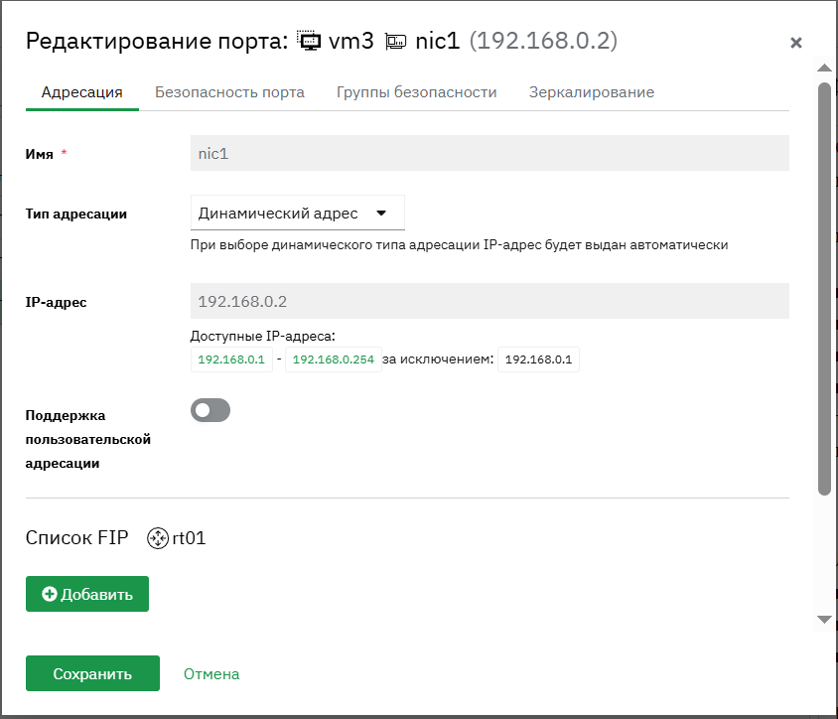Click the nic1 network card icon

coord(395,42)
